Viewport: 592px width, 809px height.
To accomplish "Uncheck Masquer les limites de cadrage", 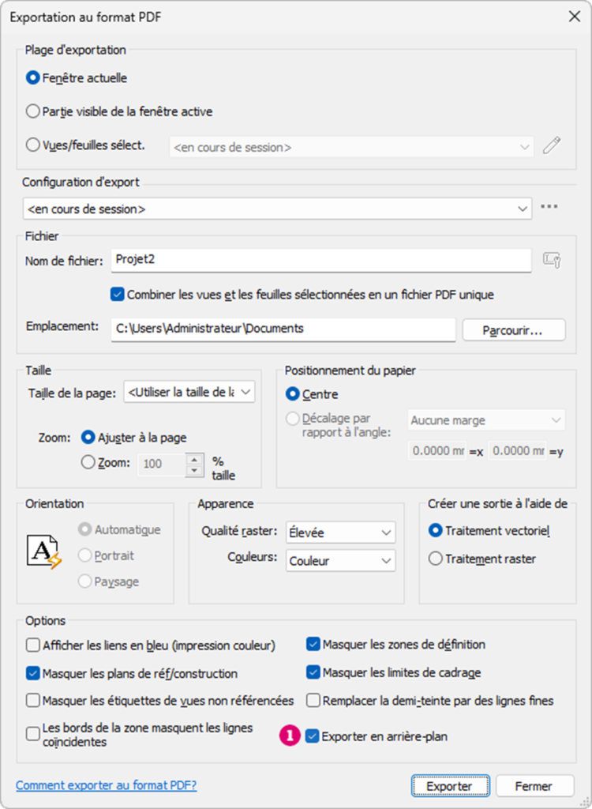I will coord(313,673).
